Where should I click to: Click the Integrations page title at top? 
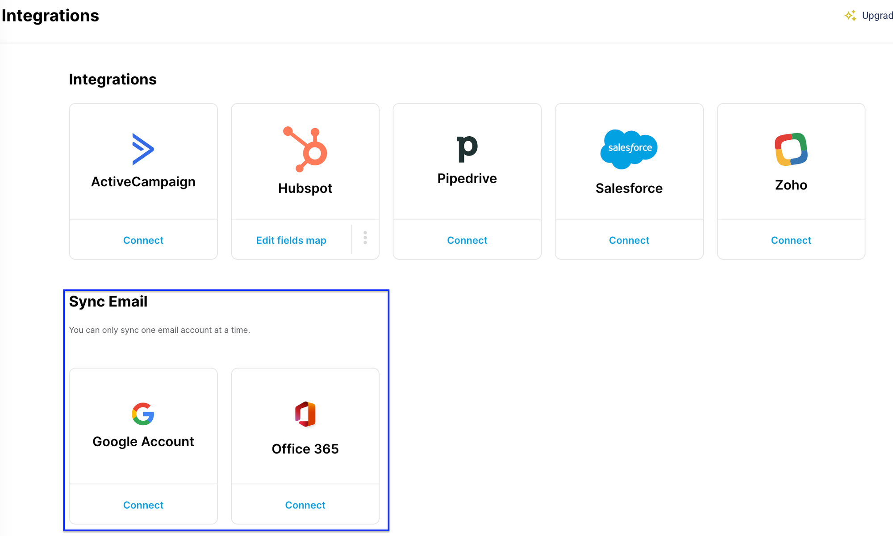coord(50,16)
